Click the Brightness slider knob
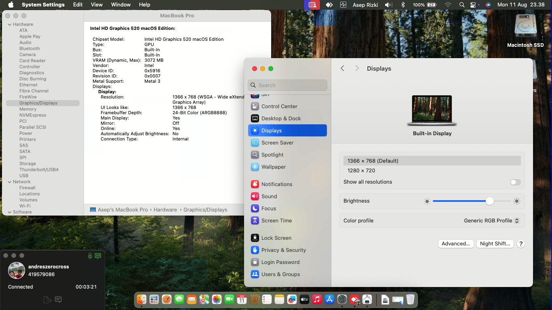552x310 pixels. coord(490,201)
